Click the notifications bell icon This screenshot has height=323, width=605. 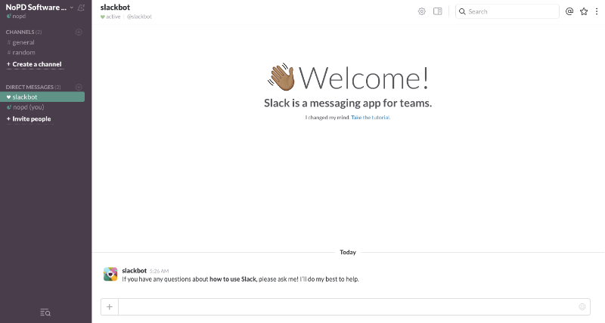pos(81,8)
